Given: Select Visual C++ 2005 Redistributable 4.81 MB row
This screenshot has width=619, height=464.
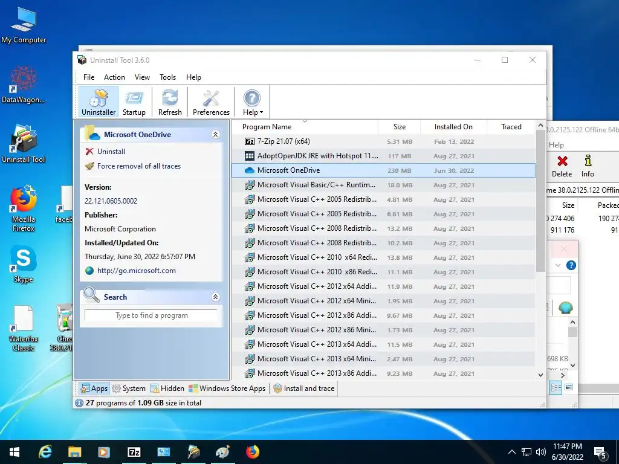Looking at the screenshot, I should coord(383,199).
